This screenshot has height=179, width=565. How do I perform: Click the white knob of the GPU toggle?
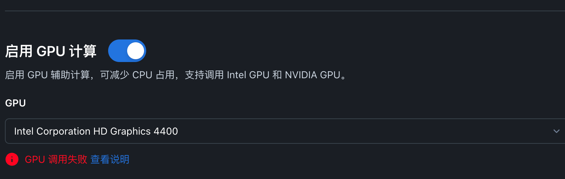pos(136,51)
